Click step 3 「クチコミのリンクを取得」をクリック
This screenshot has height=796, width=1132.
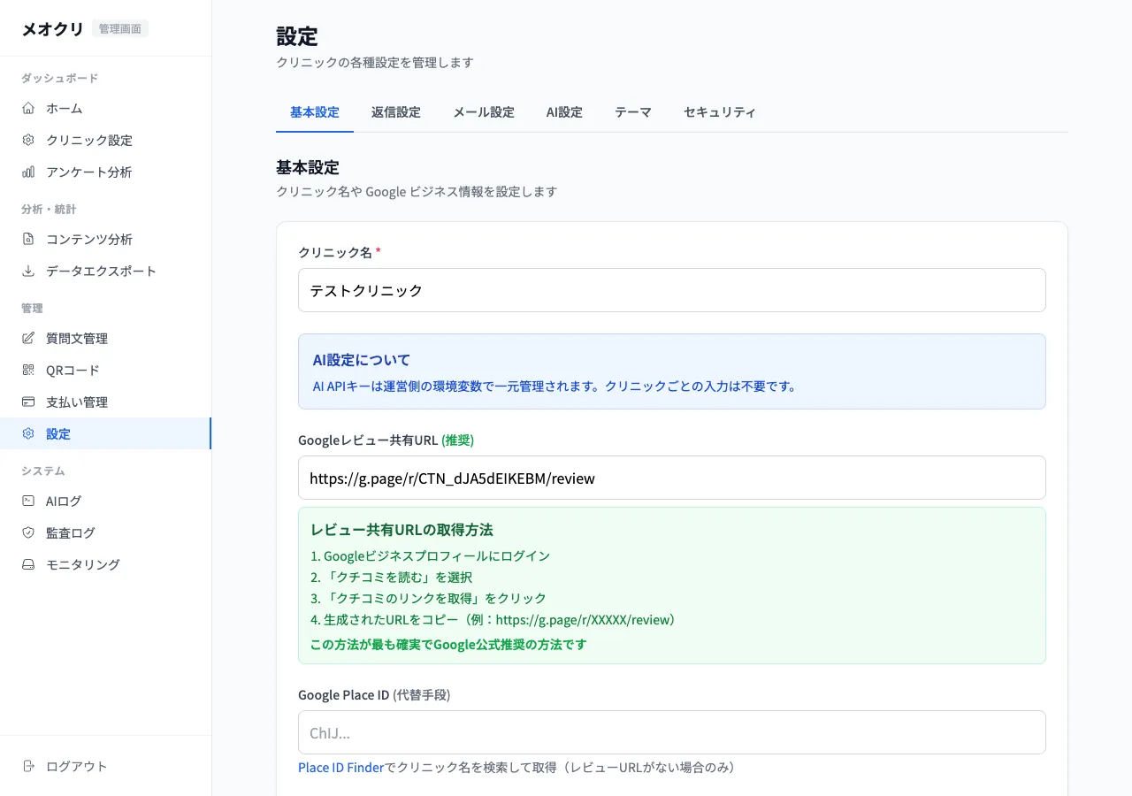428,598
